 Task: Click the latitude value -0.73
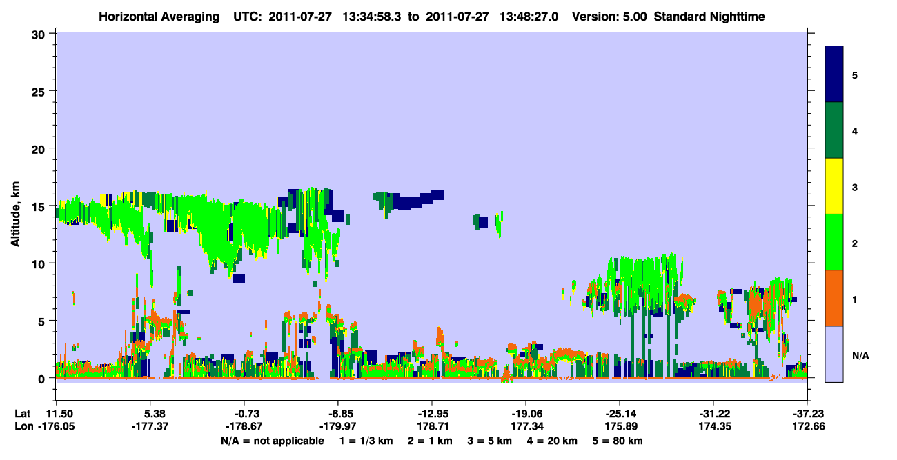coord(244,413)
